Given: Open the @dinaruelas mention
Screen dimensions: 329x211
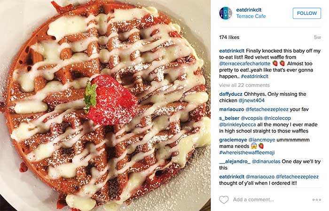Looking at the screenshot, I should (x=266, y=162).
